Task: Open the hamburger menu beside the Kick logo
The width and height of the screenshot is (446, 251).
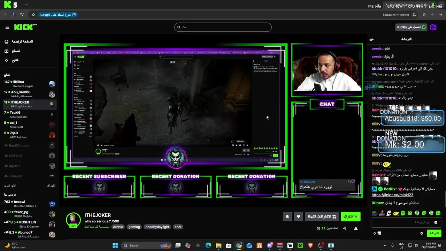Action: [7, 27]
